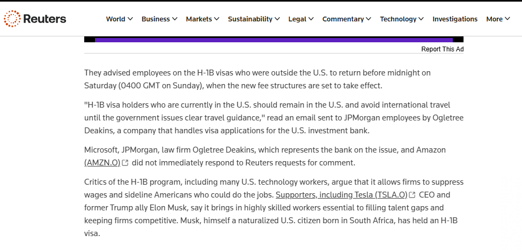Expand the Markets dropdown arrow
522x250 pixels.
tap(217, 19)
